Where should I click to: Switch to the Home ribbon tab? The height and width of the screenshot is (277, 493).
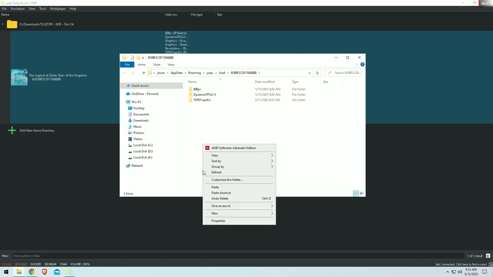142,65
